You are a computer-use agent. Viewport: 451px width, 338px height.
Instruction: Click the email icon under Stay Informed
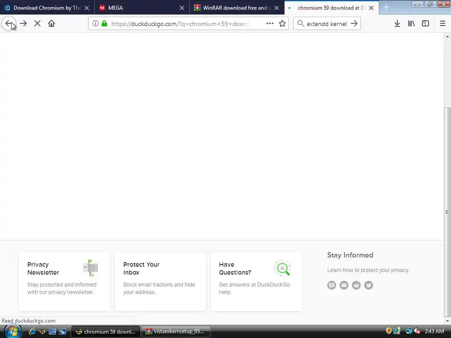(x=344, y=285)
